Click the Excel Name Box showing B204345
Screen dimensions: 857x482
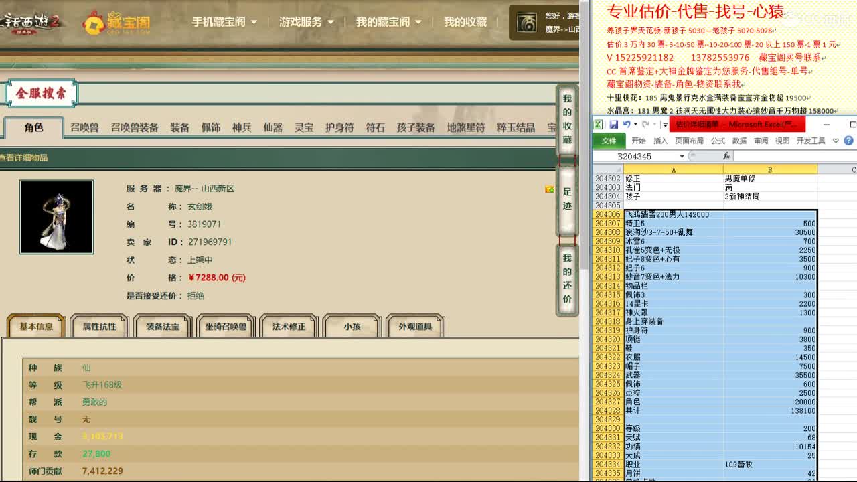tap(635, 156)
